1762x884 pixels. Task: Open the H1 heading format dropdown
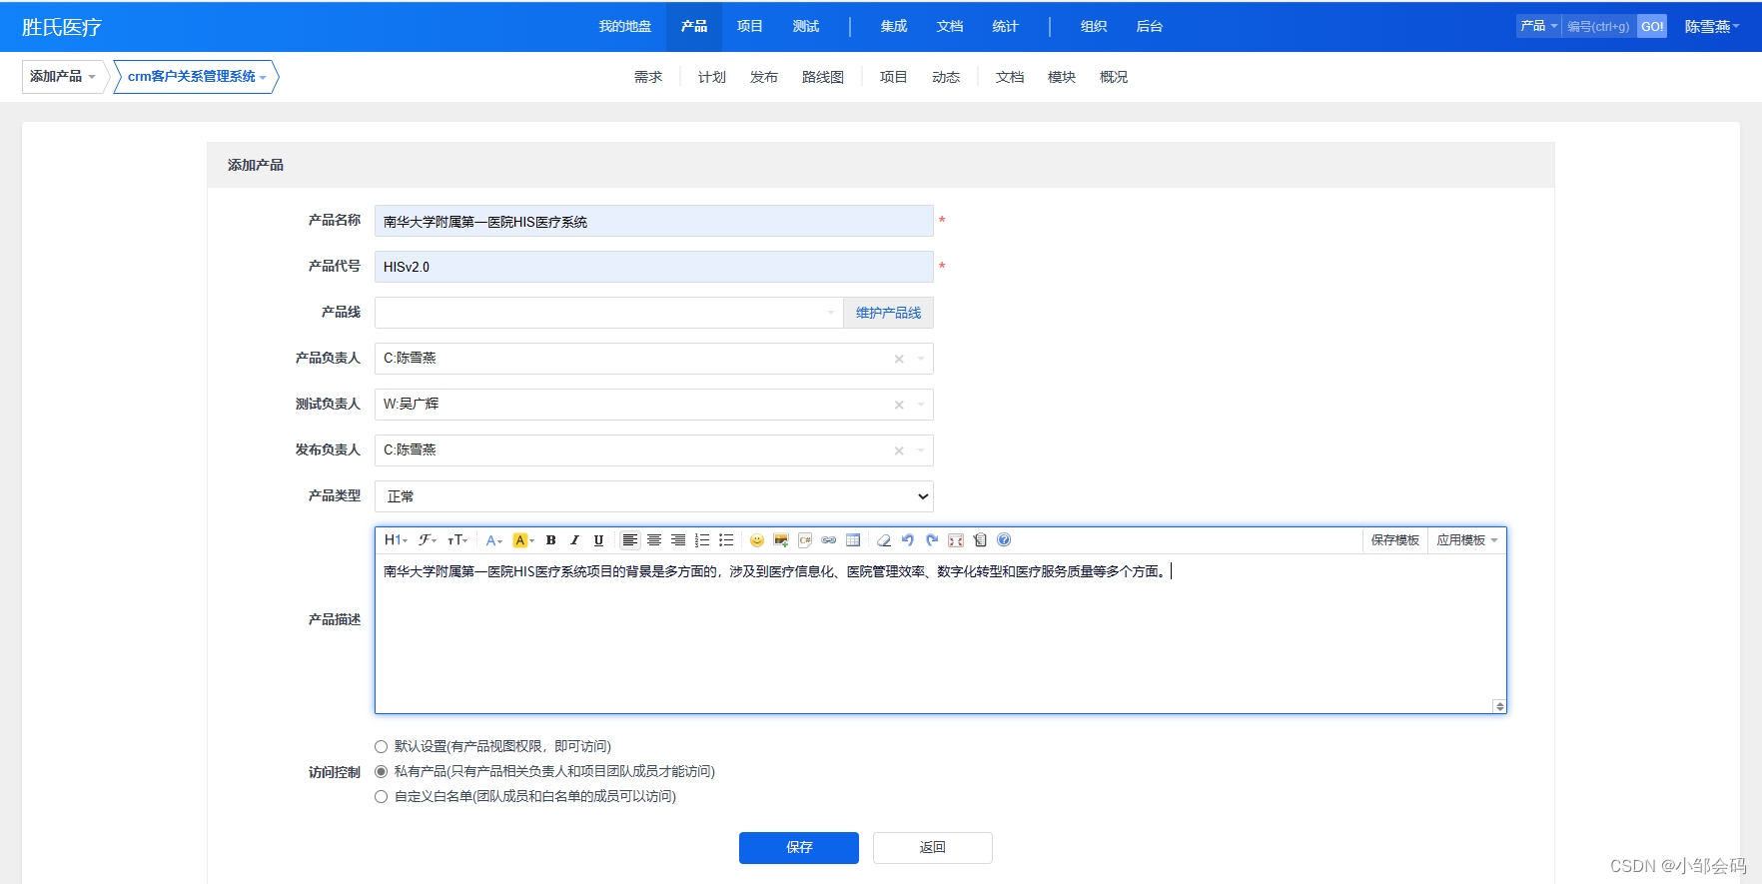(396, 540)
